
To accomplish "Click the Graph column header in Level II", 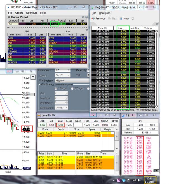I will pyautogui.click(x=107, y=129).
